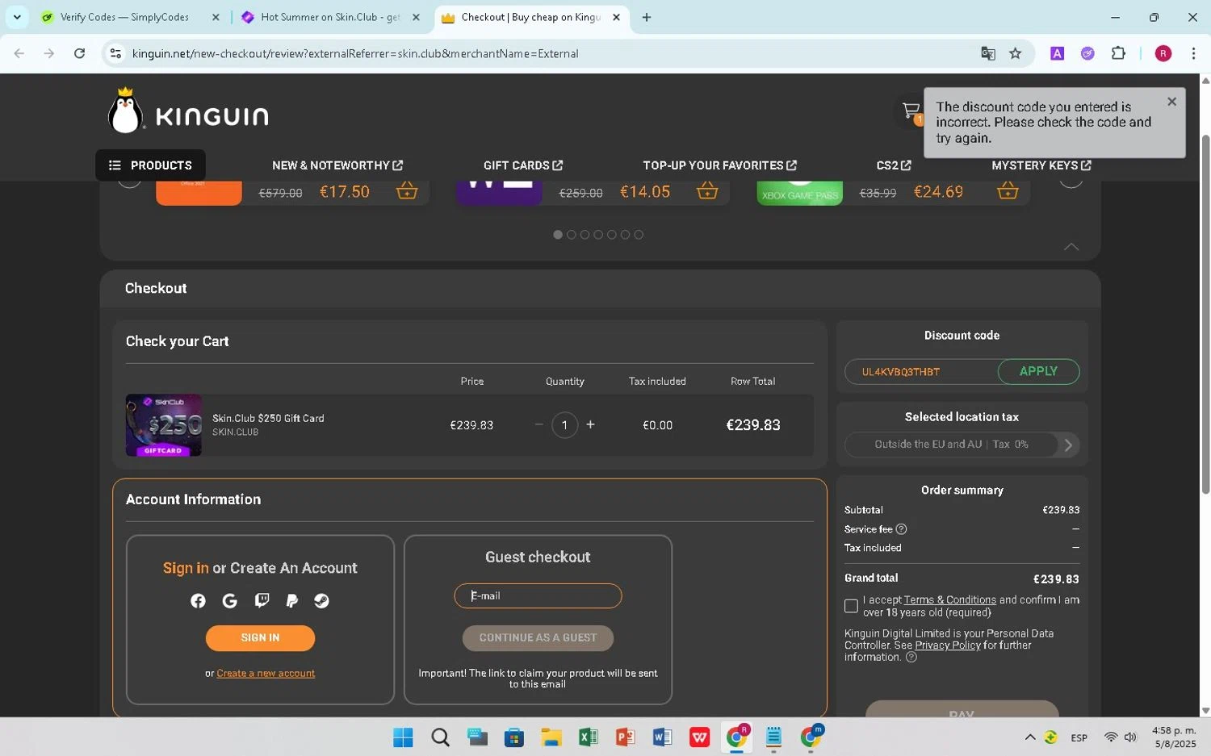Add the €14.05 product to basket

[x=707, y=191]
